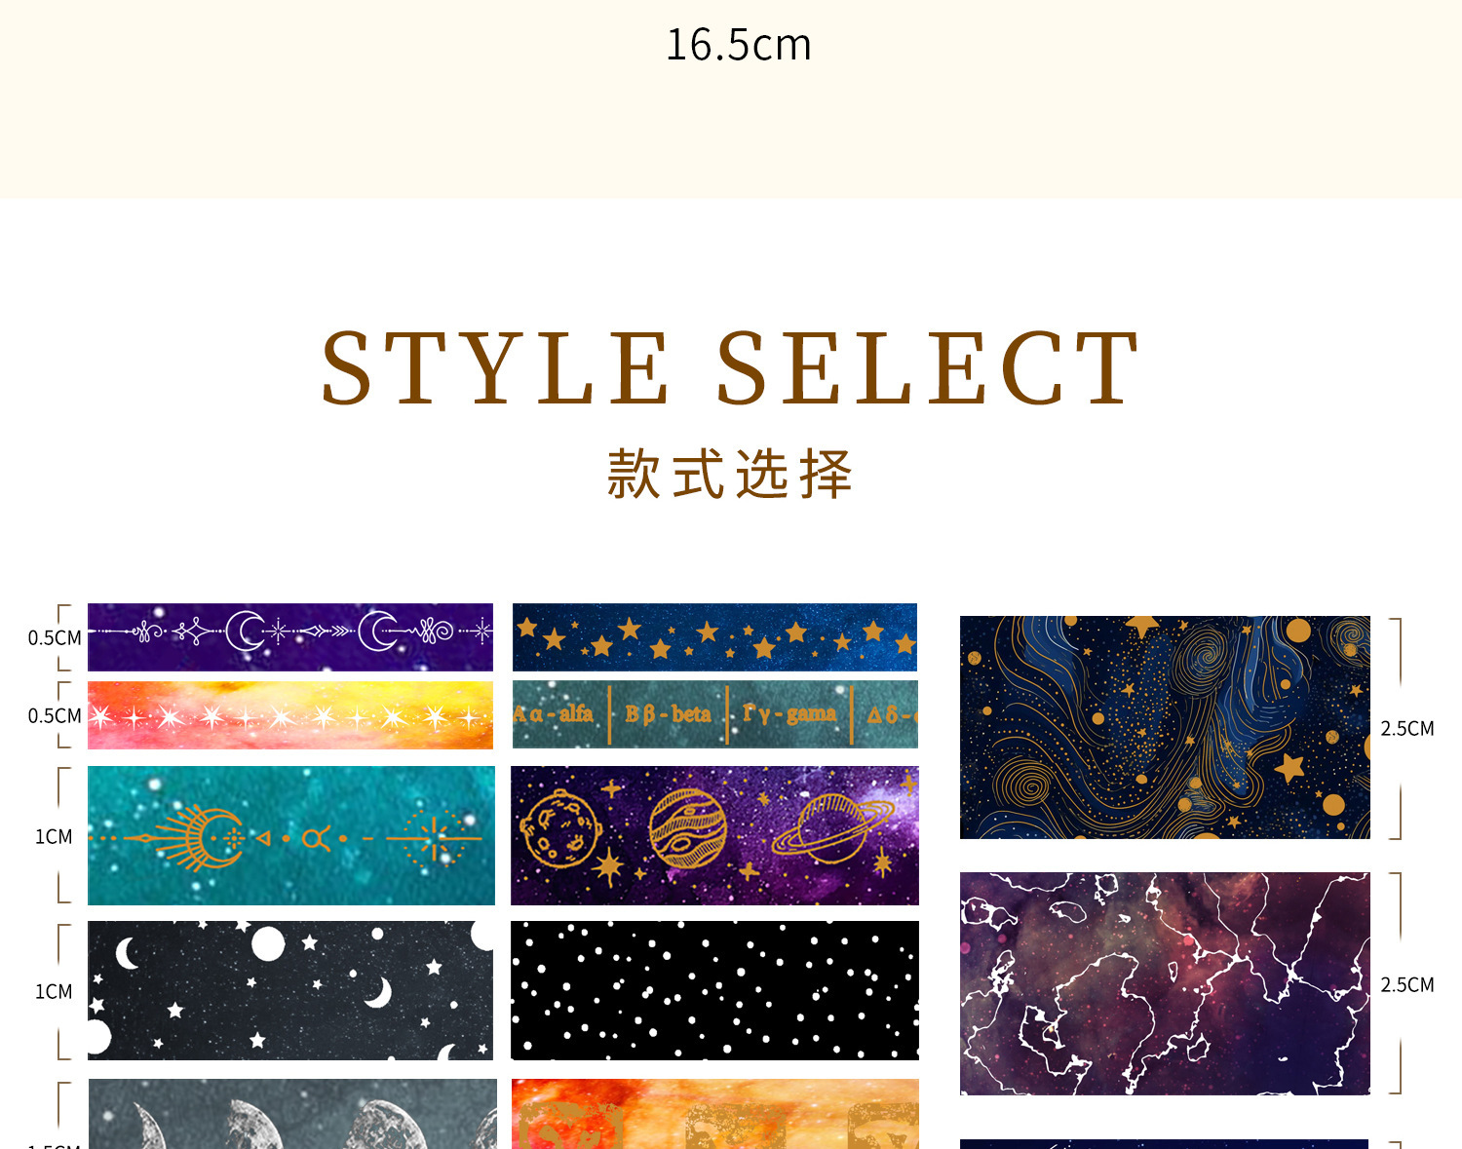1462x1149 pixels.
Task: Pick the purple nebula white-crackle tape
Action: point(1165,983)
